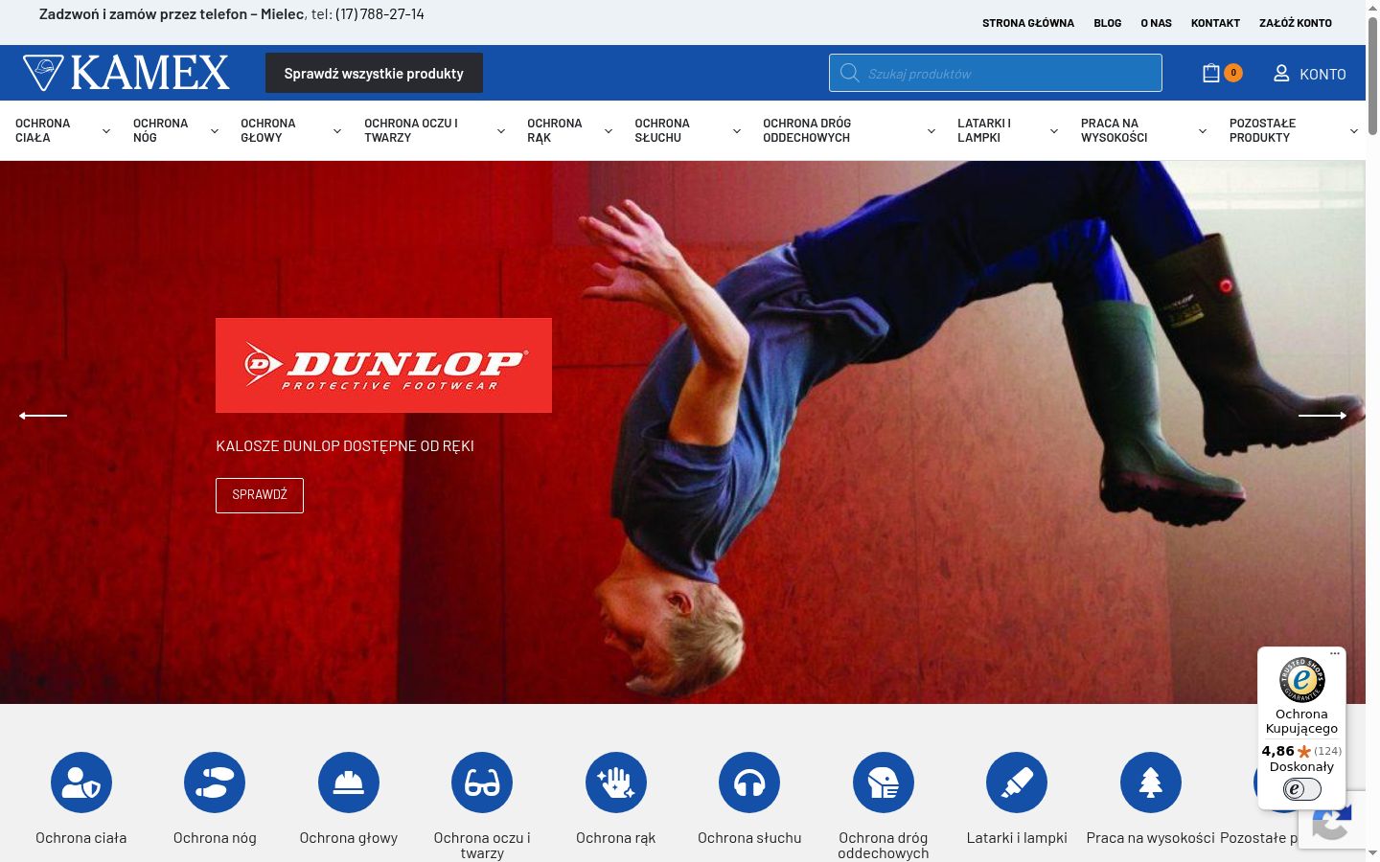1380x862 pixels.
Task: Open the O nas menu item
Action: click(x=1157, y=23)
